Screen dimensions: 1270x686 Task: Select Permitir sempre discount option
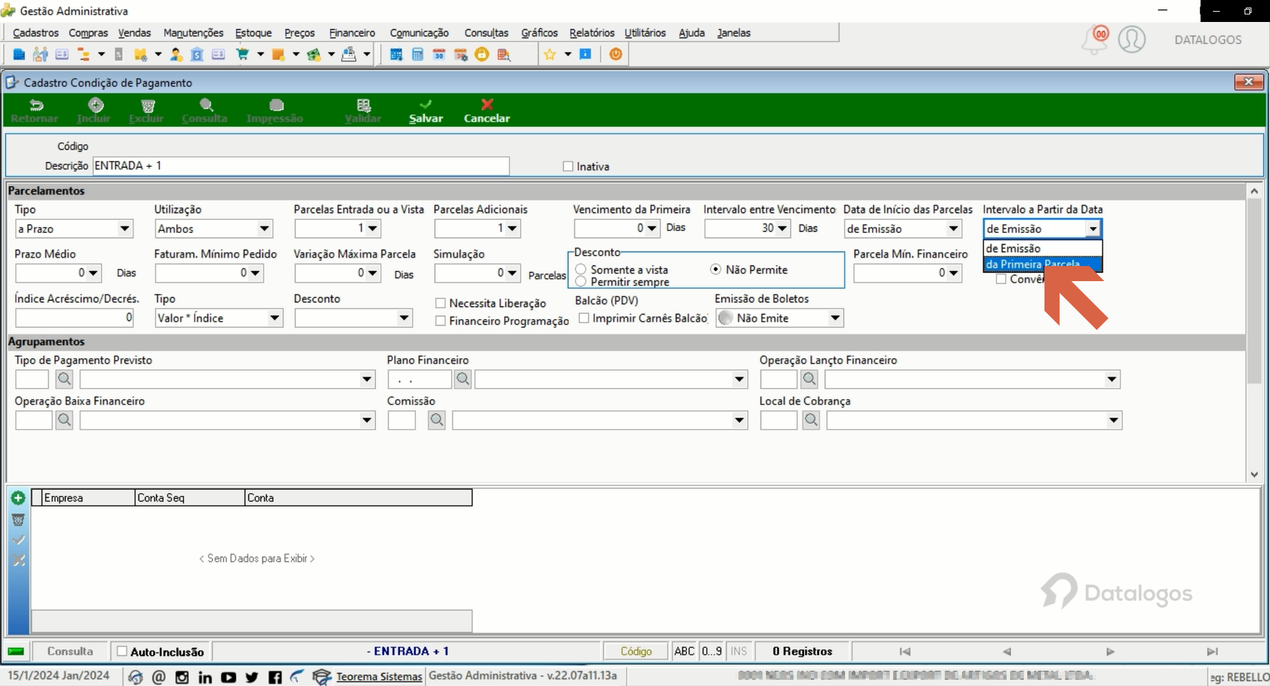pos(581,282)
